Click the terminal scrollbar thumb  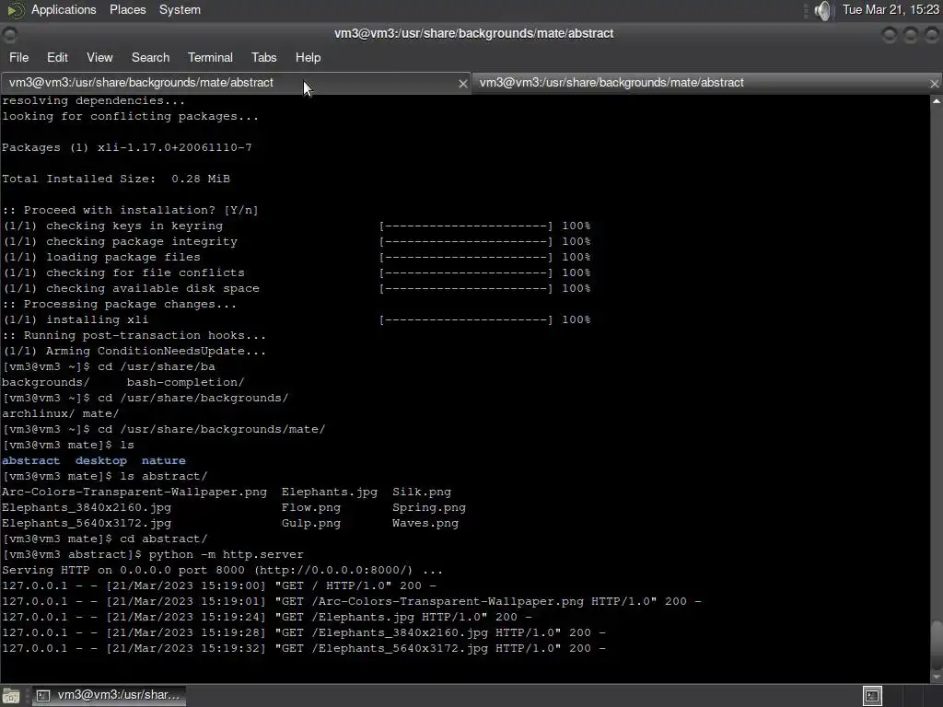(937, 643)
